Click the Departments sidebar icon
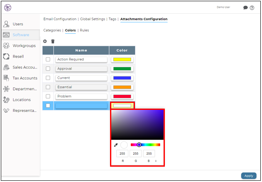 point(6,89)
